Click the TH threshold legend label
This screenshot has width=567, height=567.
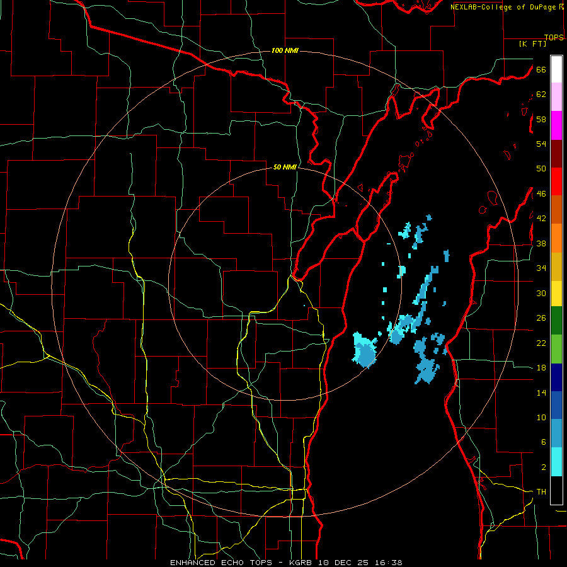(541, 492)
